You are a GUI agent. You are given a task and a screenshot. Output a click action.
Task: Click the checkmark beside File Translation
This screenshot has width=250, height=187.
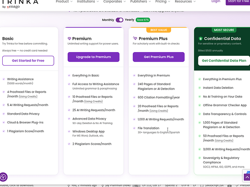tap(134, 128)
